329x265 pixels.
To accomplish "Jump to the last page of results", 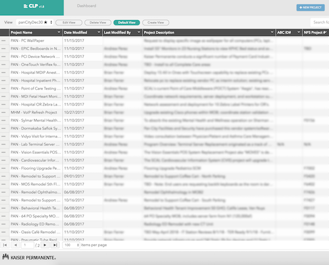I will (55, 245).
